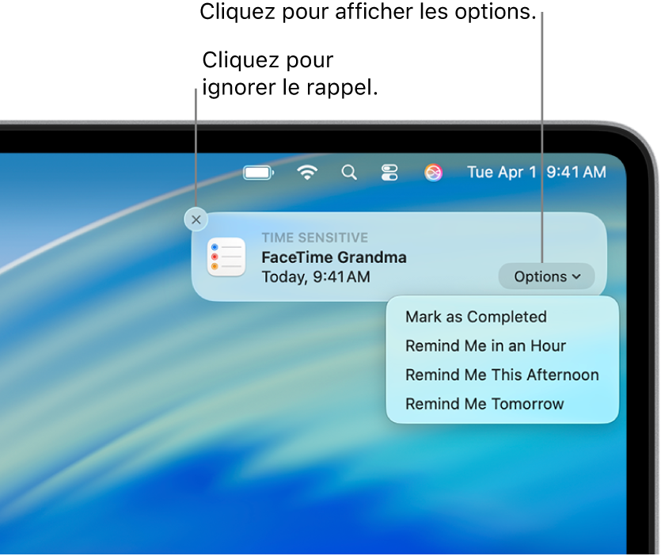This screenshot has height=556, width=661.
Task: Click the checklist thumbnail inside the notification
Action: tap(226, 257)
